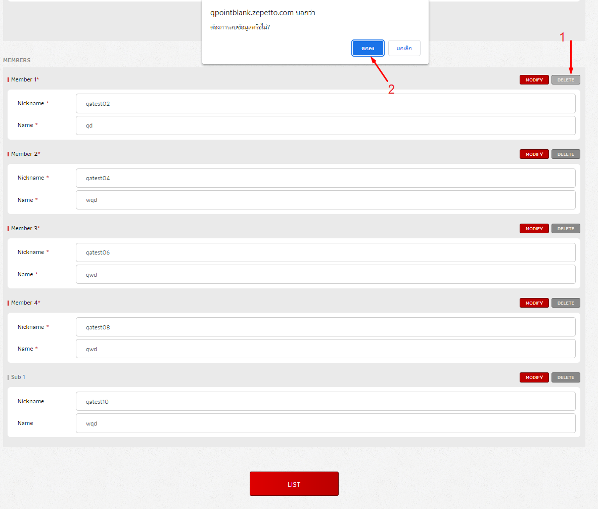
Task: Select the dialog title qpointblank.zepetto.com บอกว่า
Action: click(x=263, y=13)
